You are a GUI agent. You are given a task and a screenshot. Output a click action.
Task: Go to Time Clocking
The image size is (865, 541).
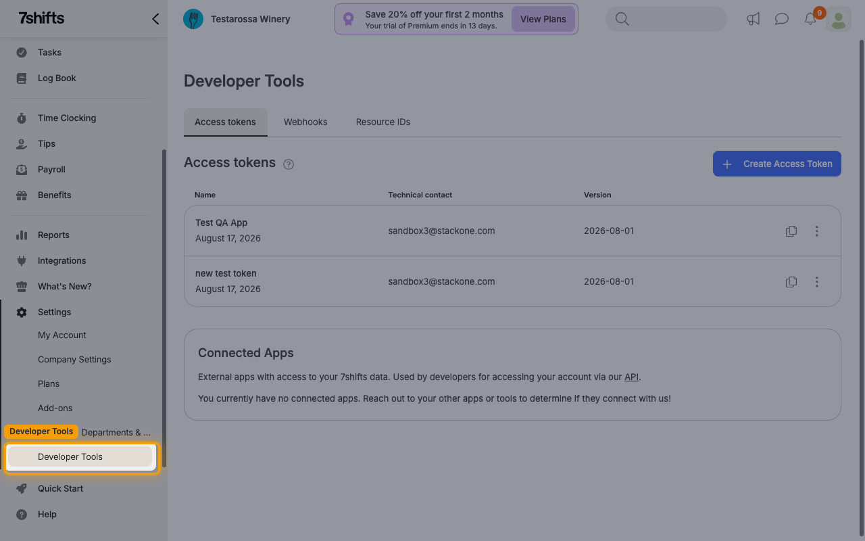click(67, 118)
